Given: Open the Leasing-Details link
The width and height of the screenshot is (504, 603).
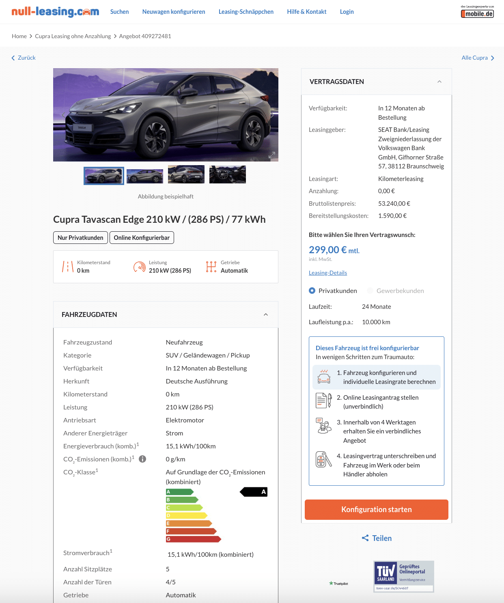Looking at the screenshot, I should coord(328,273).
